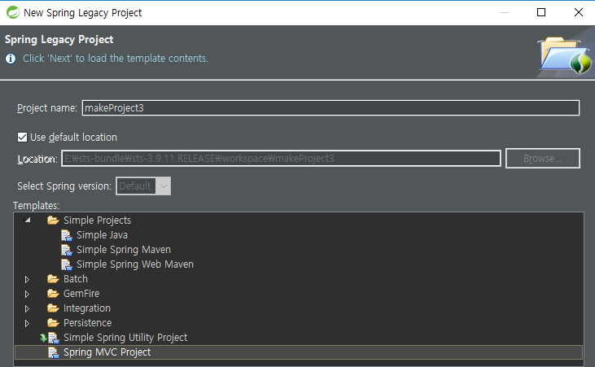The height and width of the screenshot is (367, 595).
Task: Click the Simple Projects folder label
Action: [97, 221]
